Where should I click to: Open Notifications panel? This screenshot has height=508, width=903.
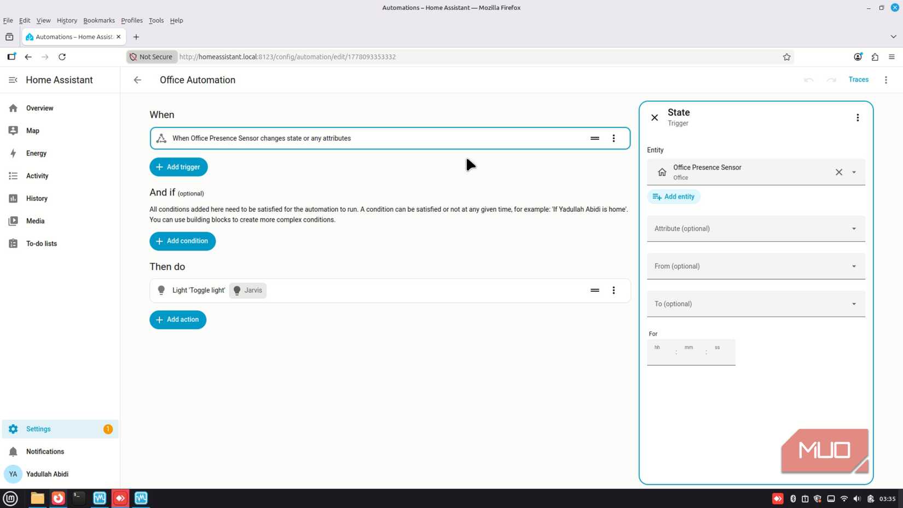[x=60, y=452]
